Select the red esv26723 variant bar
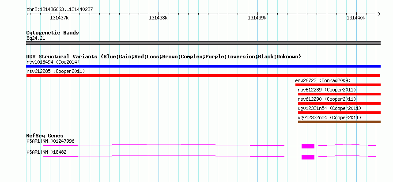393x182 pixels. click(x=338, y=85)
